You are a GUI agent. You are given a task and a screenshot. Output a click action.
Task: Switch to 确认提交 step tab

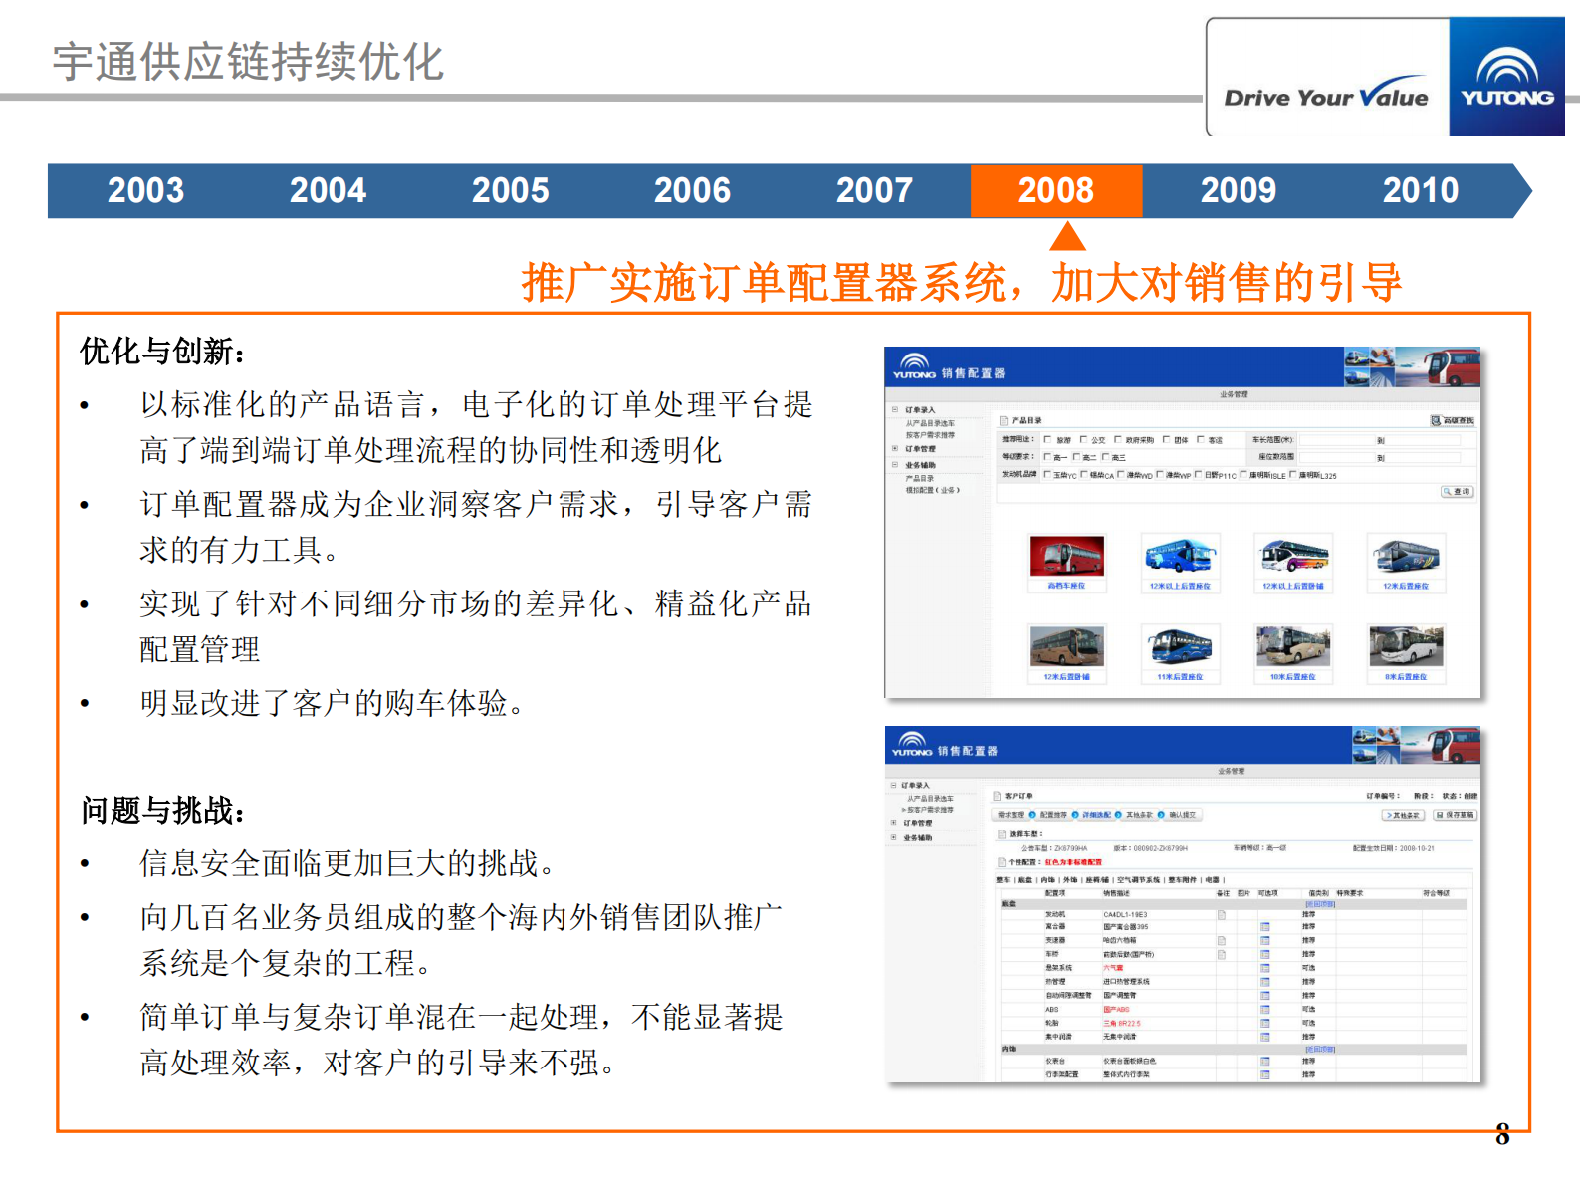[x=1182, y=815]
